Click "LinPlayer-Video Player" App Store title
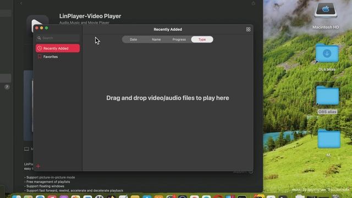The image size is (352, 198). [90, 16]
